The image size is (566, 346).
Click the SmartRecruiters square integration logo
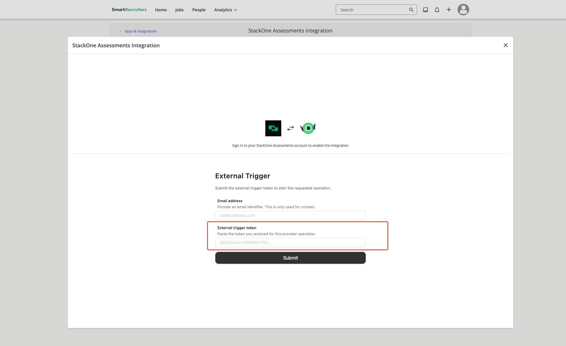273,128
